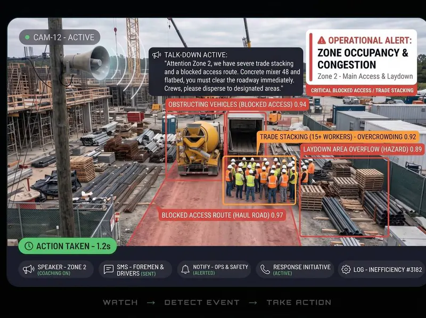The height and width of the screenshot is (318, 426).
Task: Click Critical Blocked Access / Trade Stacking banner
Action: pyautogui.click(x=362, y=91)
